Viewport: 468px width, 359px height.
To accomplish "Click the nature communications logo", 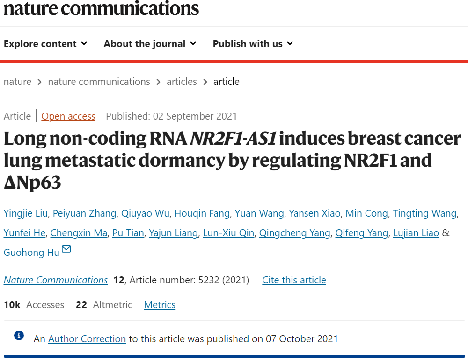I will click(101, 8).
